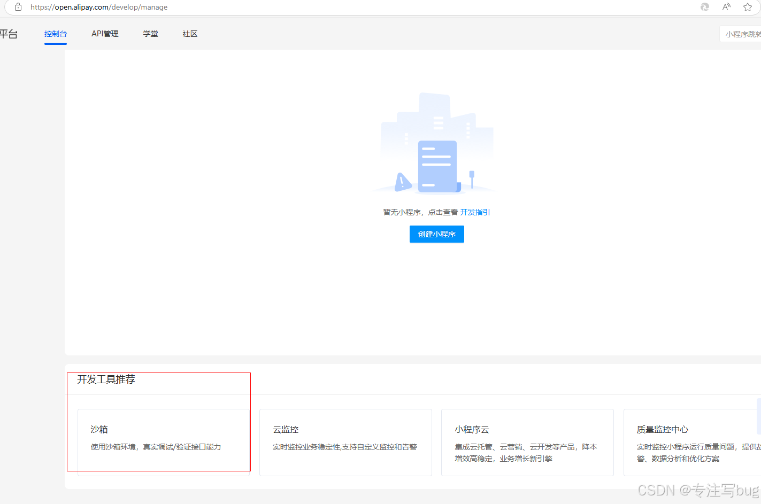Open the 云监控 tool card

tap(345, 443)
